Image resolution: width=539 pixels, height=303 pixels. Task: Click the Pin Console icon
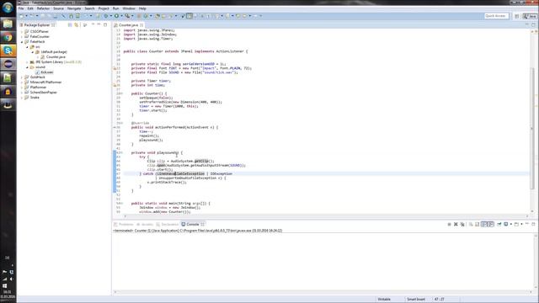tap(499, 225)
